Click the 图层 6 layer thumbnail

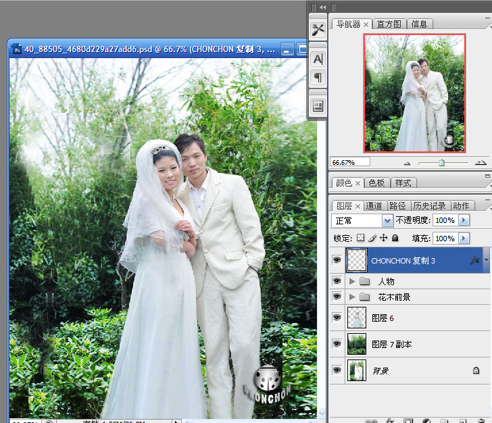357,318
